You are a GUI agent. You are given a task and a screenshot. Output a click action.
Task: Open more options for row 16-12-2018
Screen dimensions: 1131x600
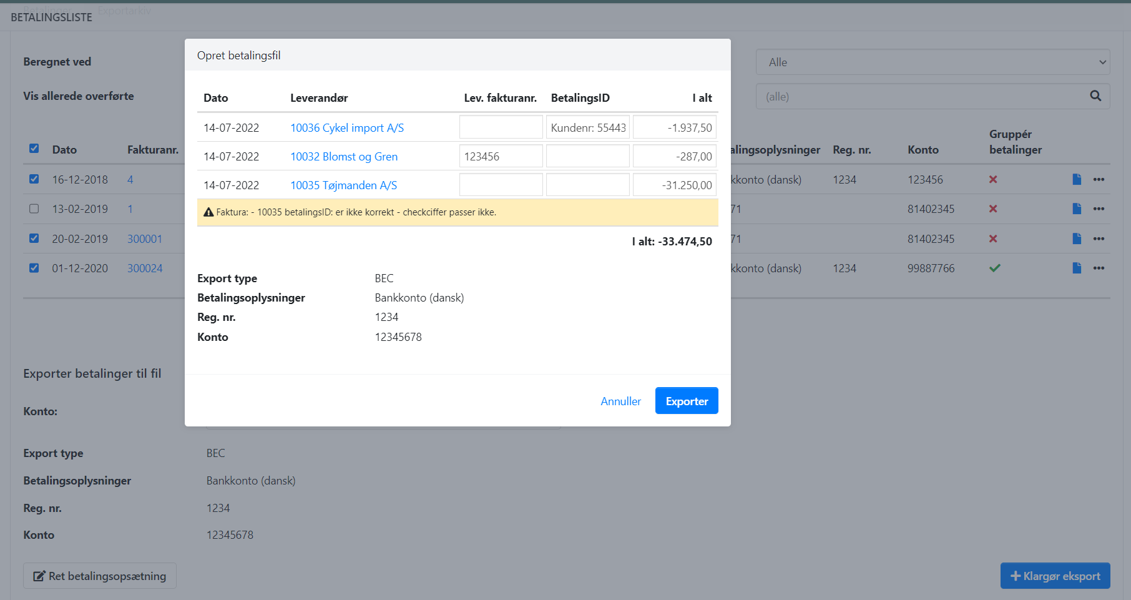click(1099, 180)
